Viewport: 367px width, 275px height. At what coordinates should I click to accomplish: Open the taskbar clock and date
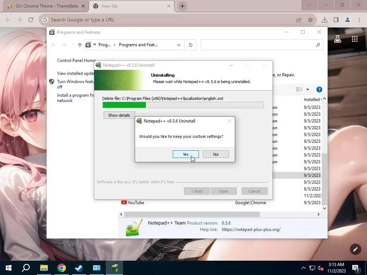tap(336, 268)
